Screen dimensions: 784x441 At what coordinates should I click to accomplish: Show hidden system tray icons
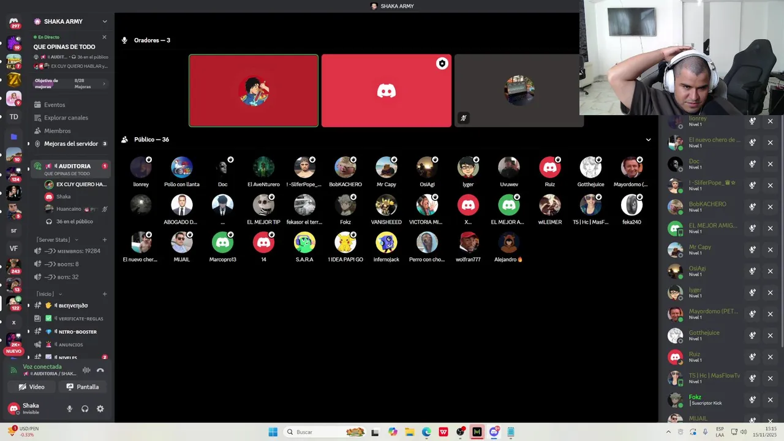coord(668,432)
